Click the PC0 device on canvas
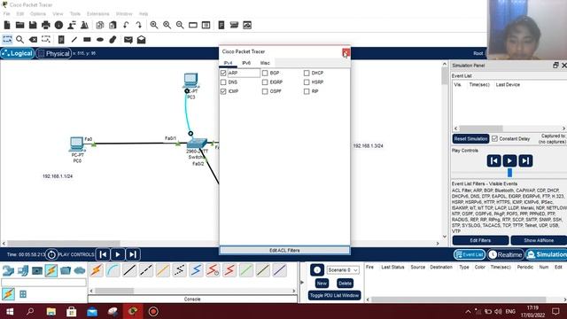 (77, 144)
